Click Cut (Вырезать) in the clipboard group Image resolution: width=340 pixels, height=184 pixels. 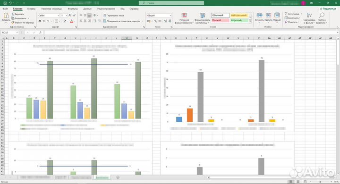pos(18,14)
